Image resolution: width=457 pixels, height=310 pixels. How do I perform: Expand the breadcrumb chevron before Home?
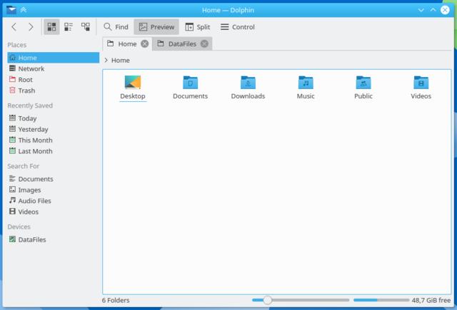pyautogui.click(x=106, y=60)
